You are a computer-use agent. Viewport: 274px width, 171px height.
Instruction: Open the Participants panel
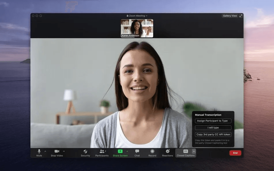(102, 153)
